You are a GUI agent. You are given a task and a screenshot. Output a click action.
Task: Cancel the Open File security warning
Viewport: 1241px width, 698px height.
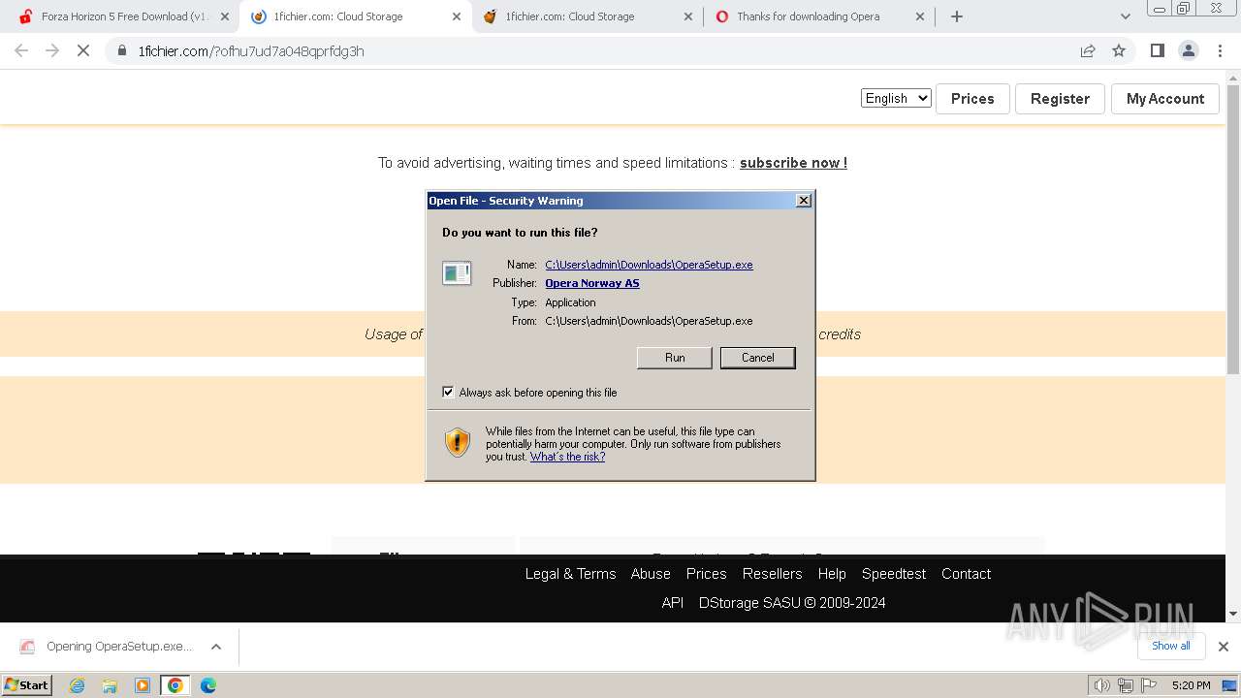coord(757,358)
